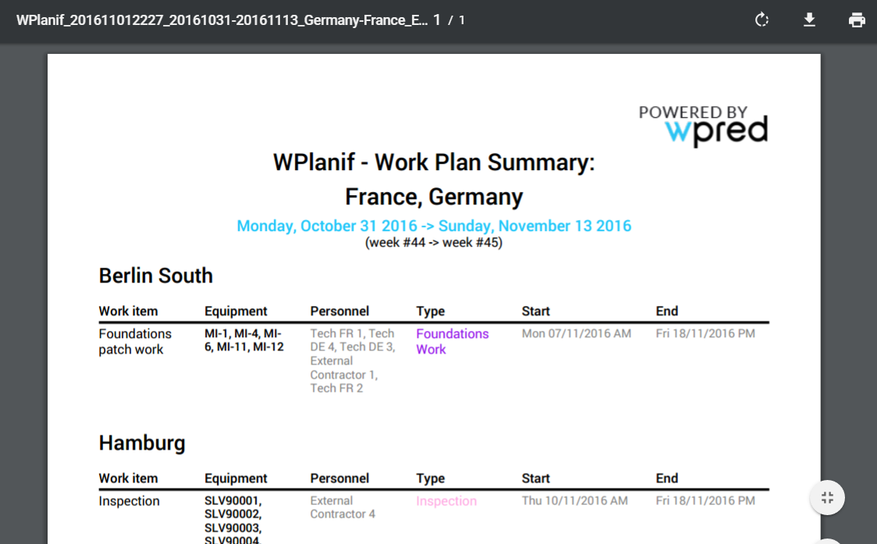Viewport: 877px width, 544px height.
Task: Click the Equipment header in Hamburg table
Action: (x=236, y=478)
